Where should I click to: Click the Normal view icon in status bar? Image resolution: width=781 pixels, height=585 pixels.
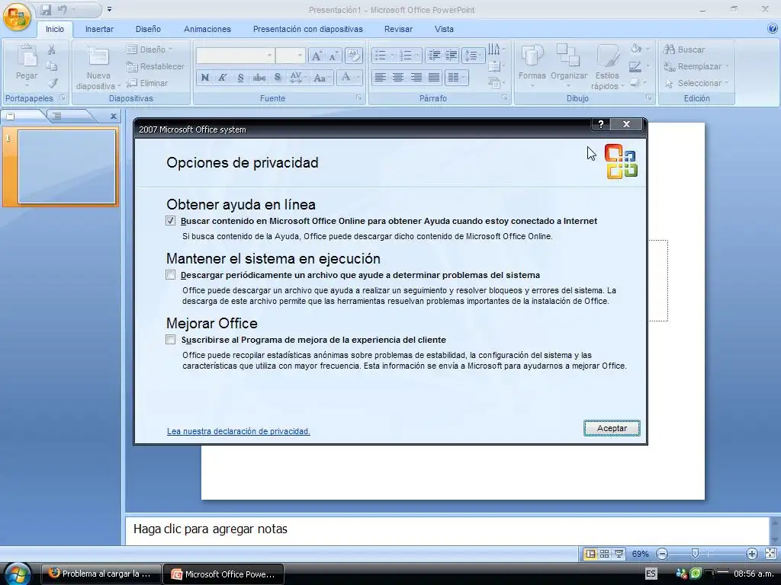tap(590, 554)
